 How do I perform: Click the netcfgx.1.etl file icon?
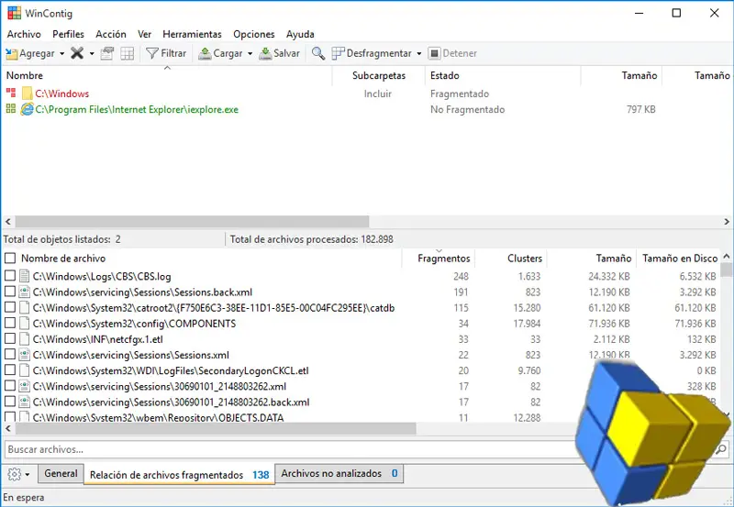pos(25,339)
